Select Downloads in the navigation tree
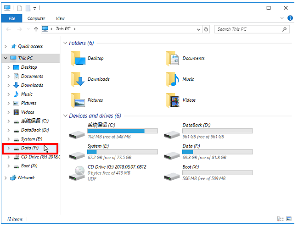 [32, 85]
